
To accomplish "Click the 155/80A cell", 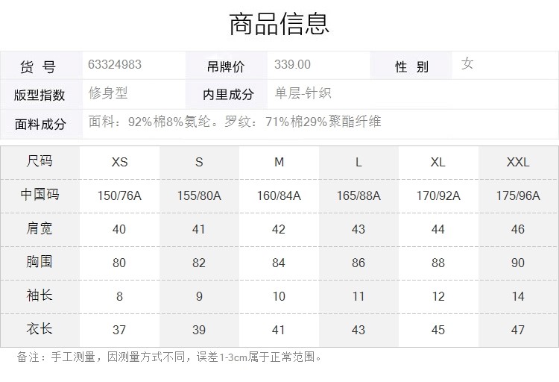I will click(199, 195).
